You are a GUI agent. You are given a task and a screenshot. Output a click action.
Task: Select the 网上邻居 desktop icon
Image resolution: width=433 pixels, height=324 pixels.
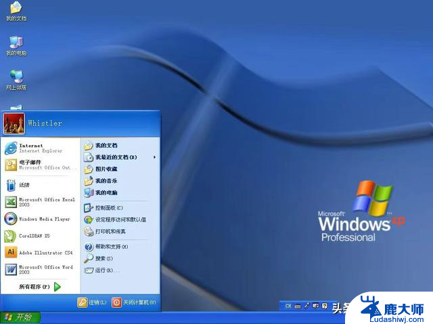(16, 80)
